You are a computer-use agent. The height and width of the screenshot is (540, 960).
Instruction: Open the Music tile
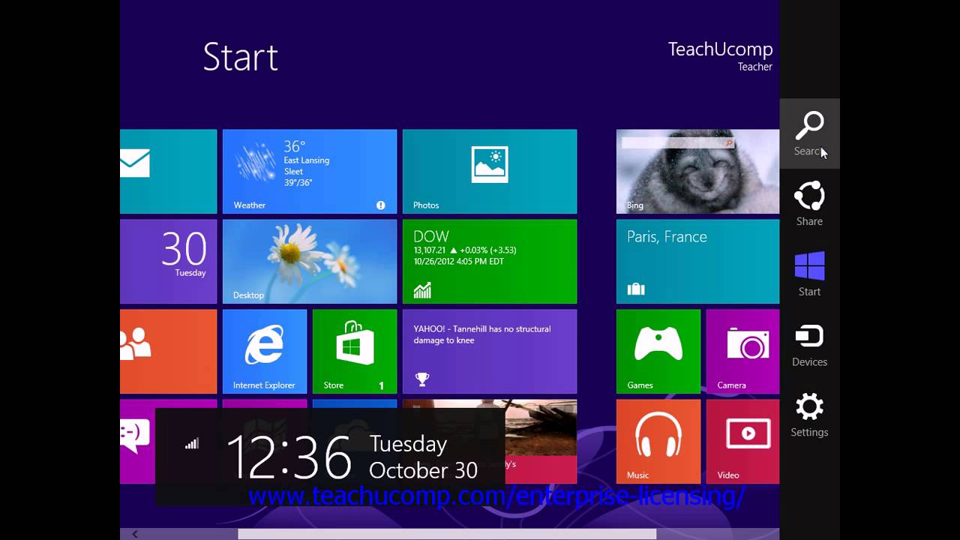658,442
